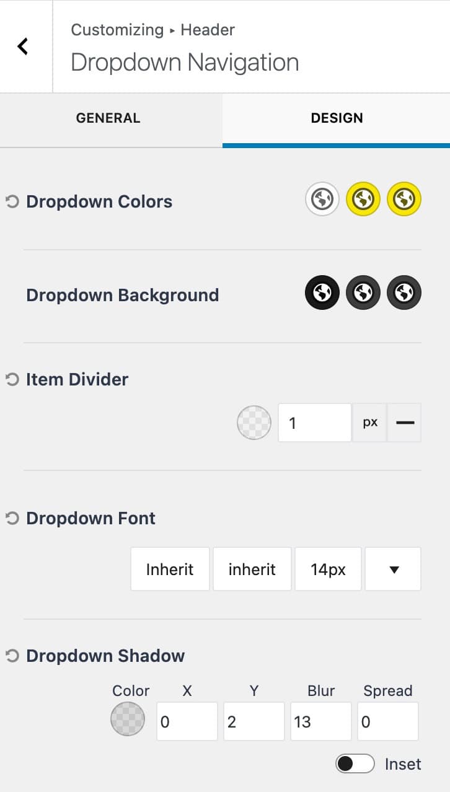
Task: Stay on the Design tab
Action: coord(337,118)
